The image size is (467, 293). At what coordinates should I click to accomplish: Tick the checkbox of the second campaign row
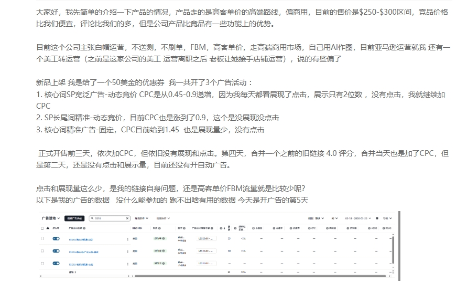click(42, 251)
